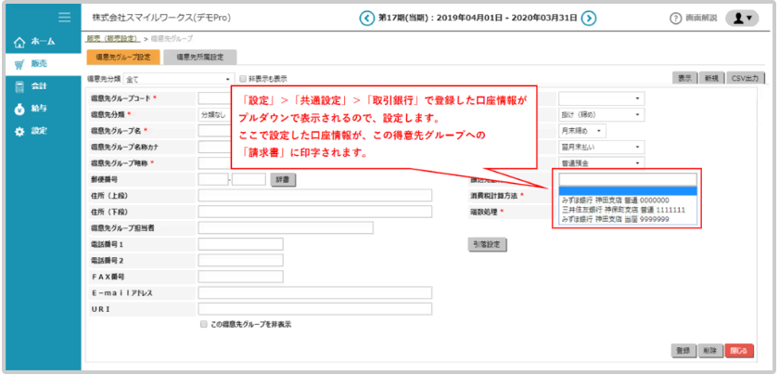Check この得意先グループを非表示 option
The width and height of the screenshot is (779, 375).
(x=204, y=325)
